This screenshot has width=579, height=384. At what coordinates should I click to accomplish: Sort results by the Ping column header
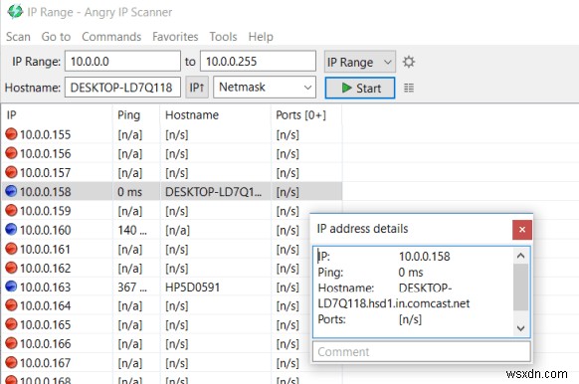coord(136,115)
